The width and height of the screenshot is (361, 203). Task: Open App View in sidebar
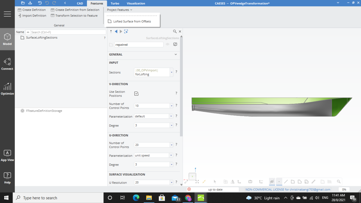7,155
